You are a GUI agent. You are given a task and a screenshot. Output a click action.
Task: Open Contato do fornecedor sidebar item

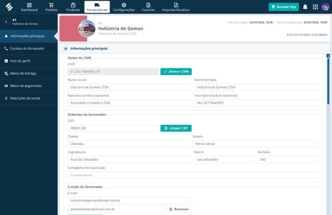point(29,49)
